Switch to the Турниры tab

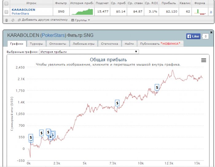tap(36, 44)
